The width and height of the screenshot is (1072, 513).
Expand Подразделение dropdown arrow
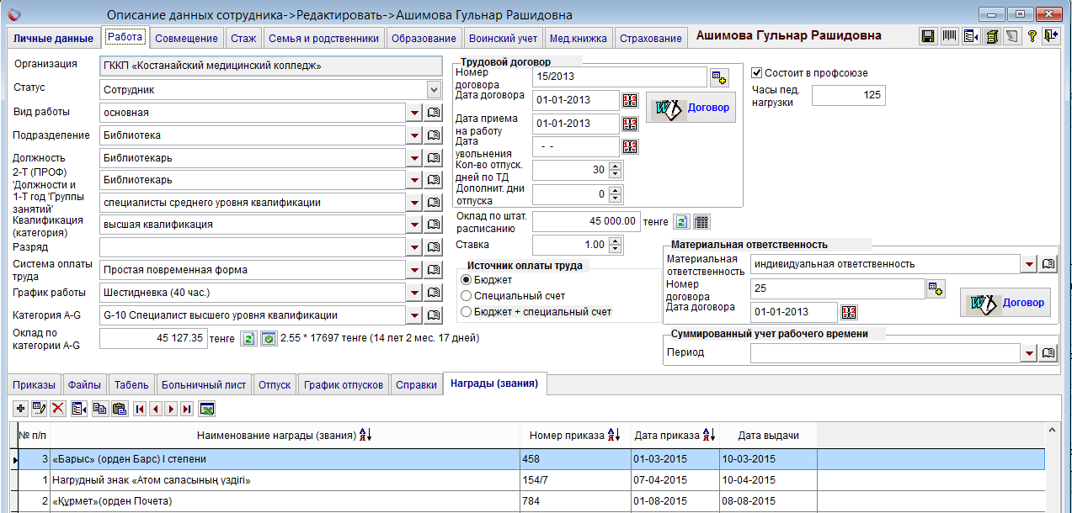[x=413, y=135]
